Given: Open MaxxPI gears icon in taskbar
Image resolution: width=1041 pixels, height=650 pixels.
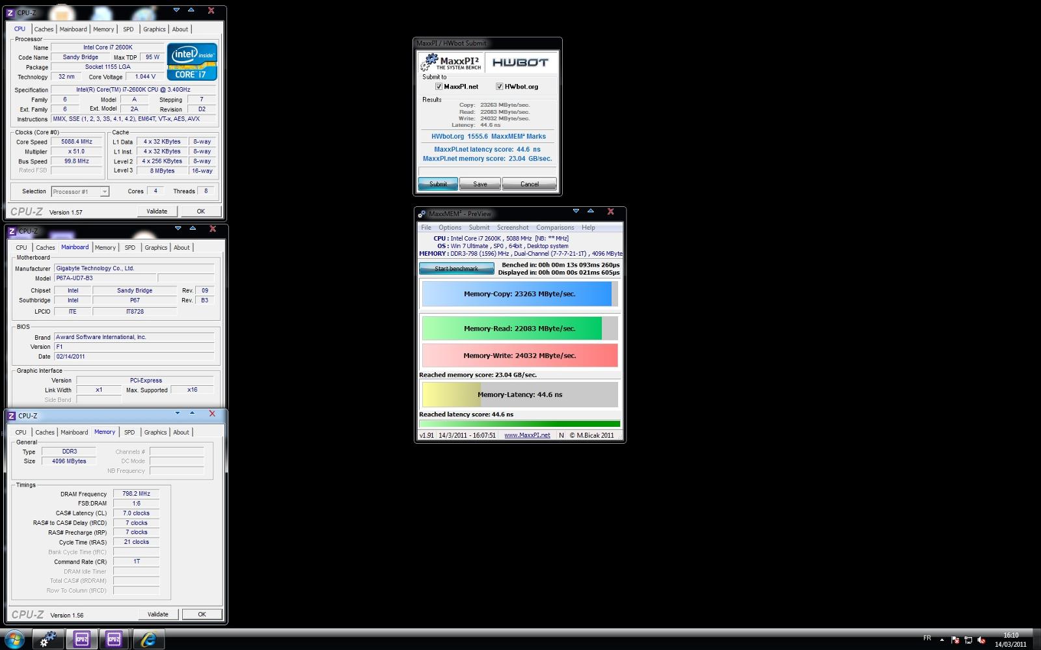Looking at the screenshot, I should [48, 639].
